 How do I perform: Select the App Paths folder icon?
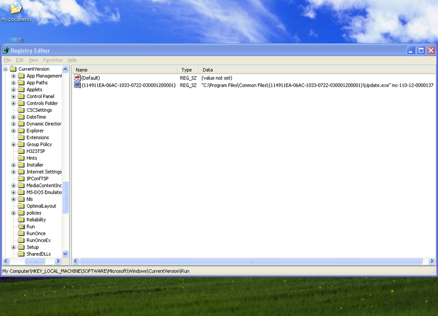[21, 83]
